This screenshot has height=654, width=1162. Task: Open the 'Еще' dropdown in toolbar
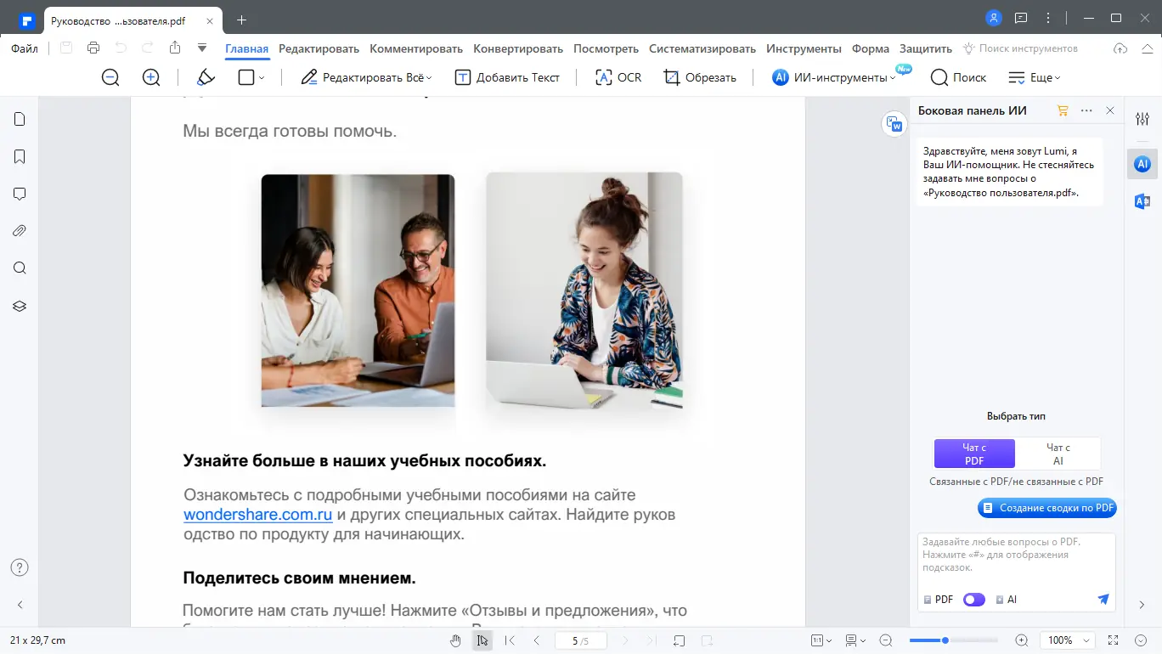tap(1035, 77)
